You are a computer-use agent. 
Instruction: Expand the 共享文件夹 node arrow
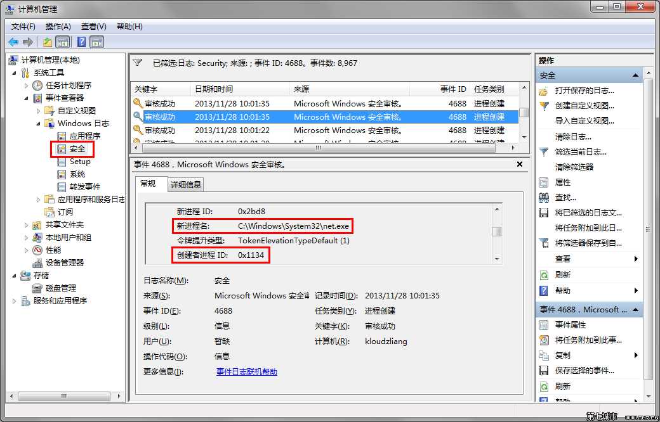point(27,226)
